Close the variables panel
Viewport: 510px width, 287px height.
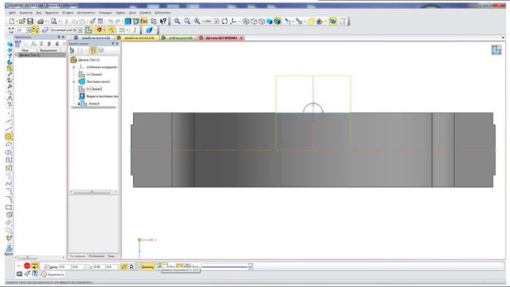click(64, 37)
